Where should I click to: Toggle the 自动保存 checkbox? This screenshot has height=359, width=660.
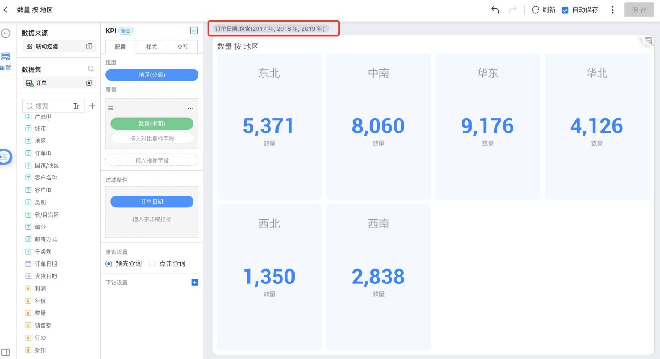(x=565, y=10)
